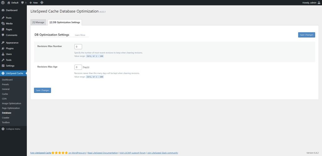The width and height of the screenshot is (322, 156).
Task: Click the Posts pushpin icon
Action: [x=3, y=18]
